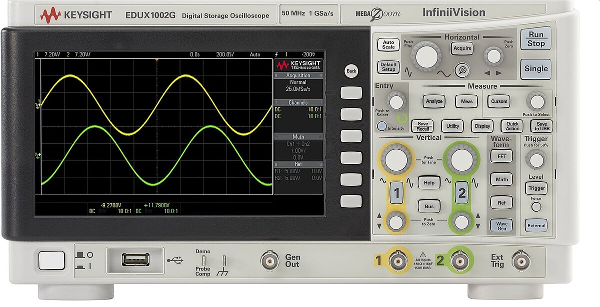Click the Gen Out BNC connector

pos(270,260)
